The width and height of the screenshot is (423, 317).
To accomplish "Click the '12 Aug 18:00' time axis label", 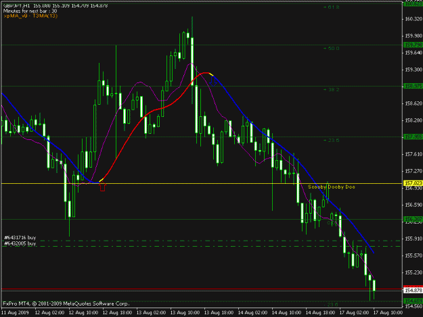I will (117, 312).
